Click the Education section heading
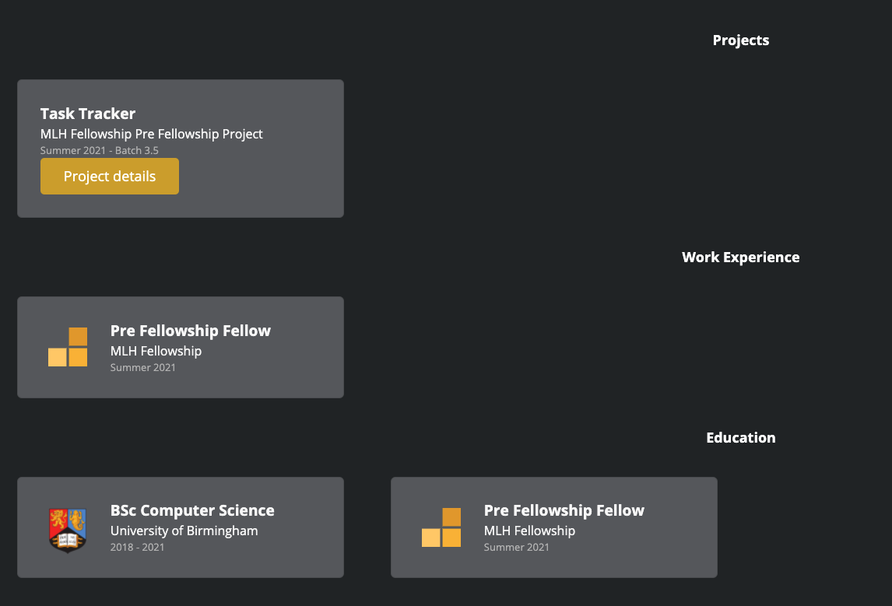This screenshot has height=606, width=892. [x=740, y=438]
